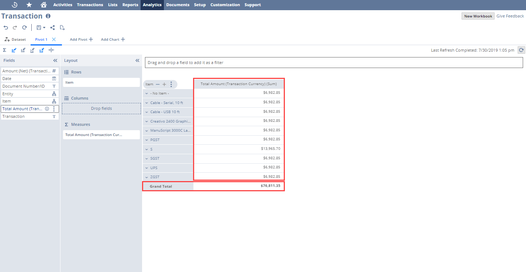Expand the ManuScript 3000C row
Image resolution: width=526 pixels, height=272 pixels.
[146, 131]
